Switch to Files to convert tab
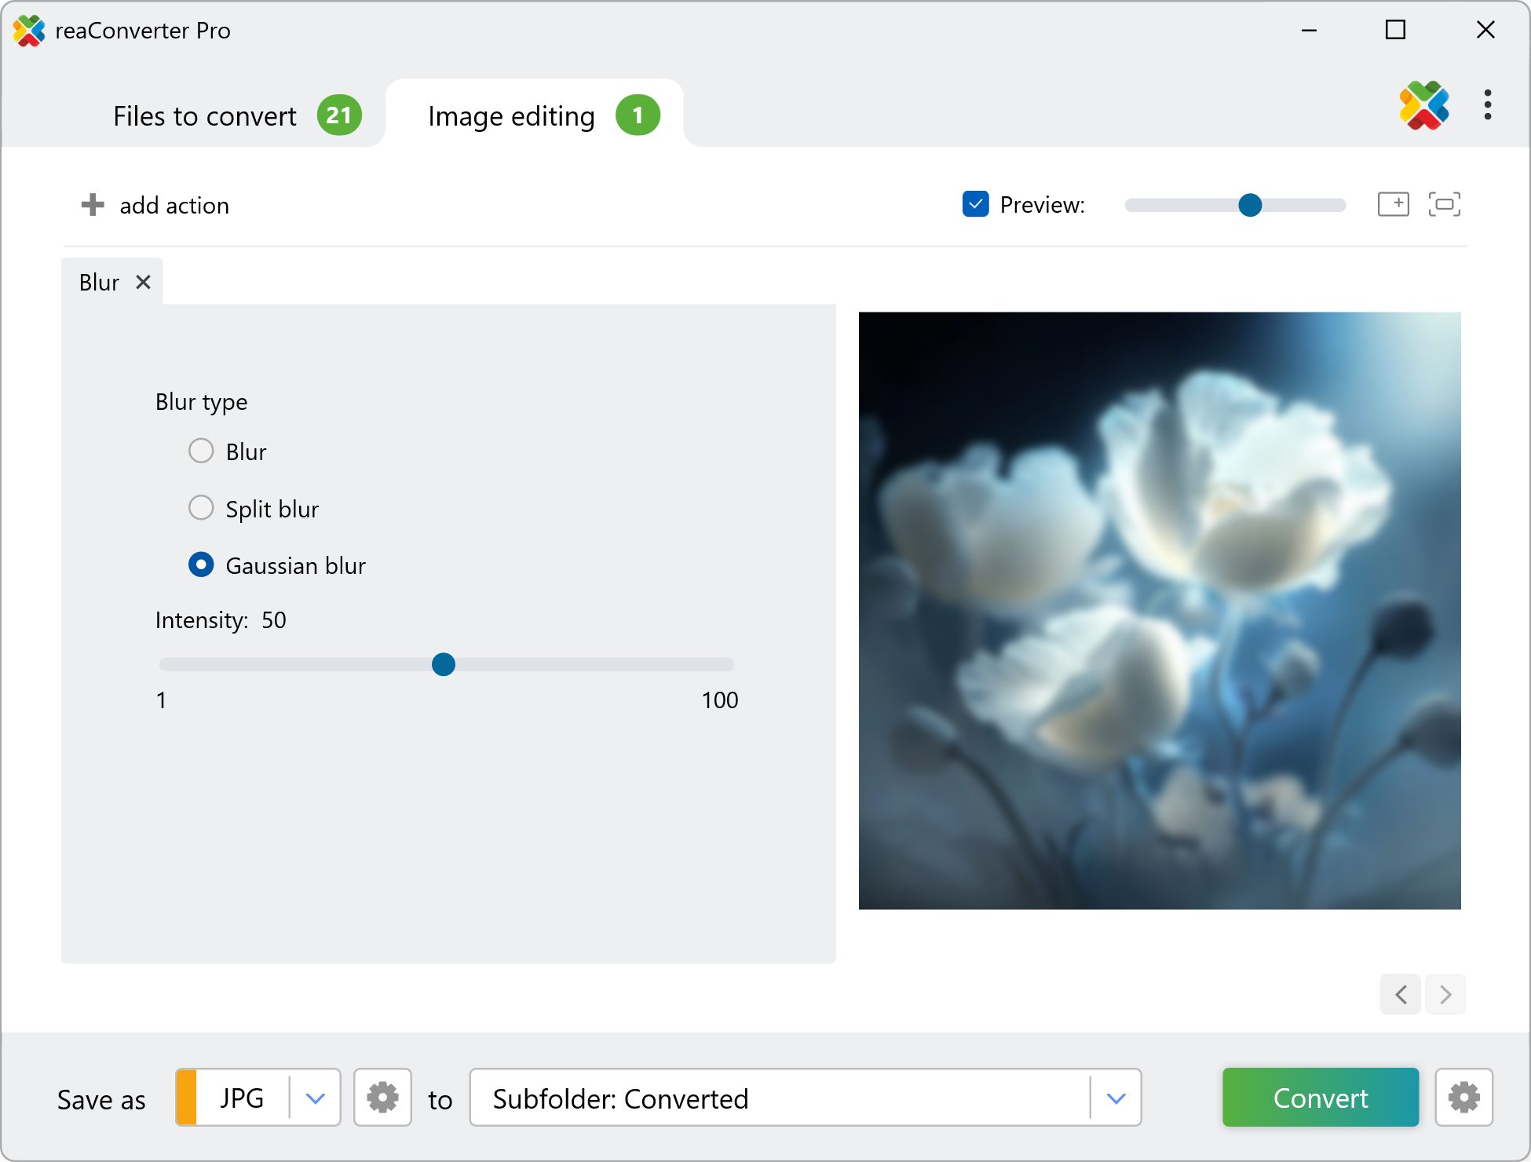 pyautogui.click(x=205, y=116)
